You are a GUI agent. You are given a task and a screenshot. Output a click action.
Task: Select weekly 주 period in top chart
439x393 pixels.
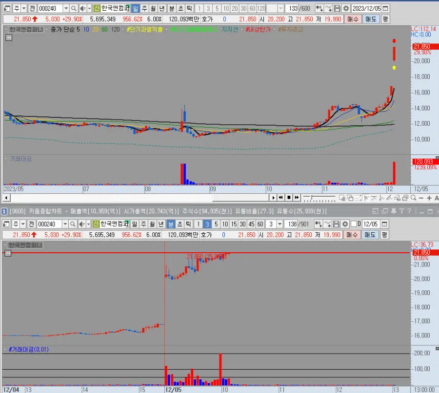144,8
